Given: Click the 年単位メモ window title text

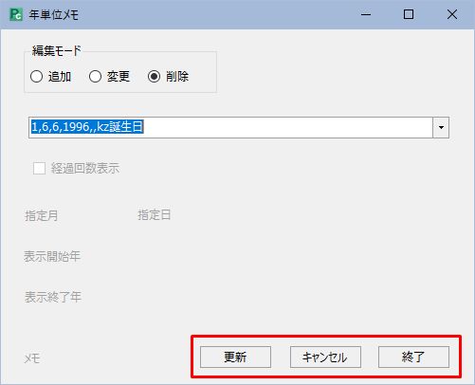Looking at the screenshot, I should click(53, 15).
